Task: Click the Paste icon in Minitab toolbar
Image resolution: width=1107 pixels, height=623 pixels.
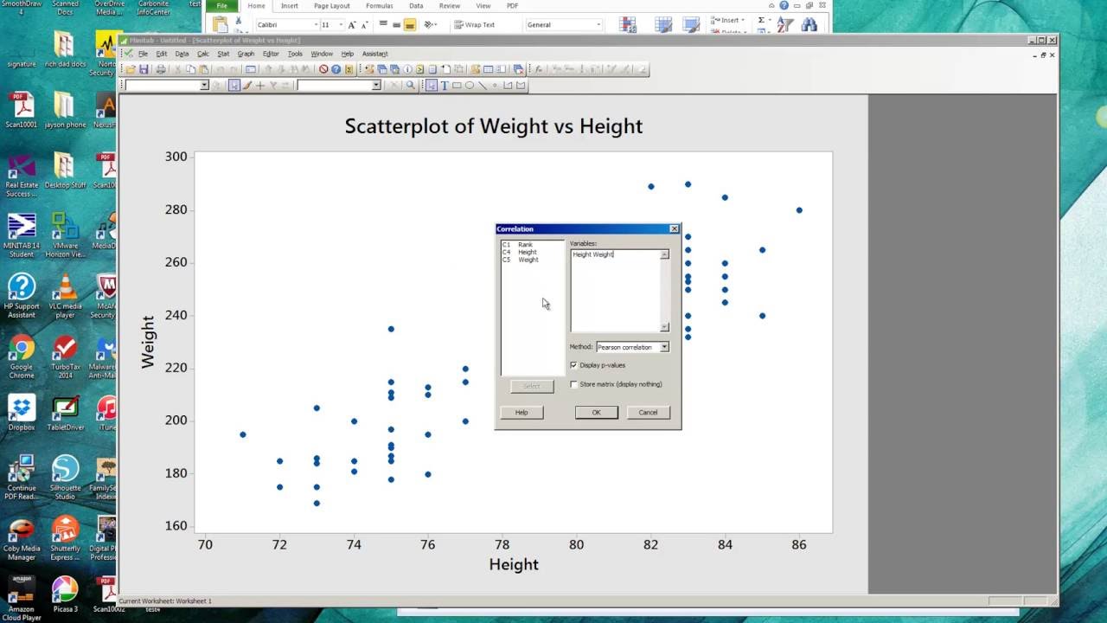Action: pos(203,69)
